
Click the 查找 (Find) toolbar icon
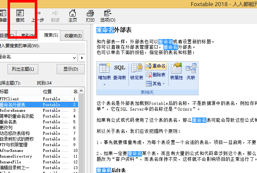[x=20, y=16]
